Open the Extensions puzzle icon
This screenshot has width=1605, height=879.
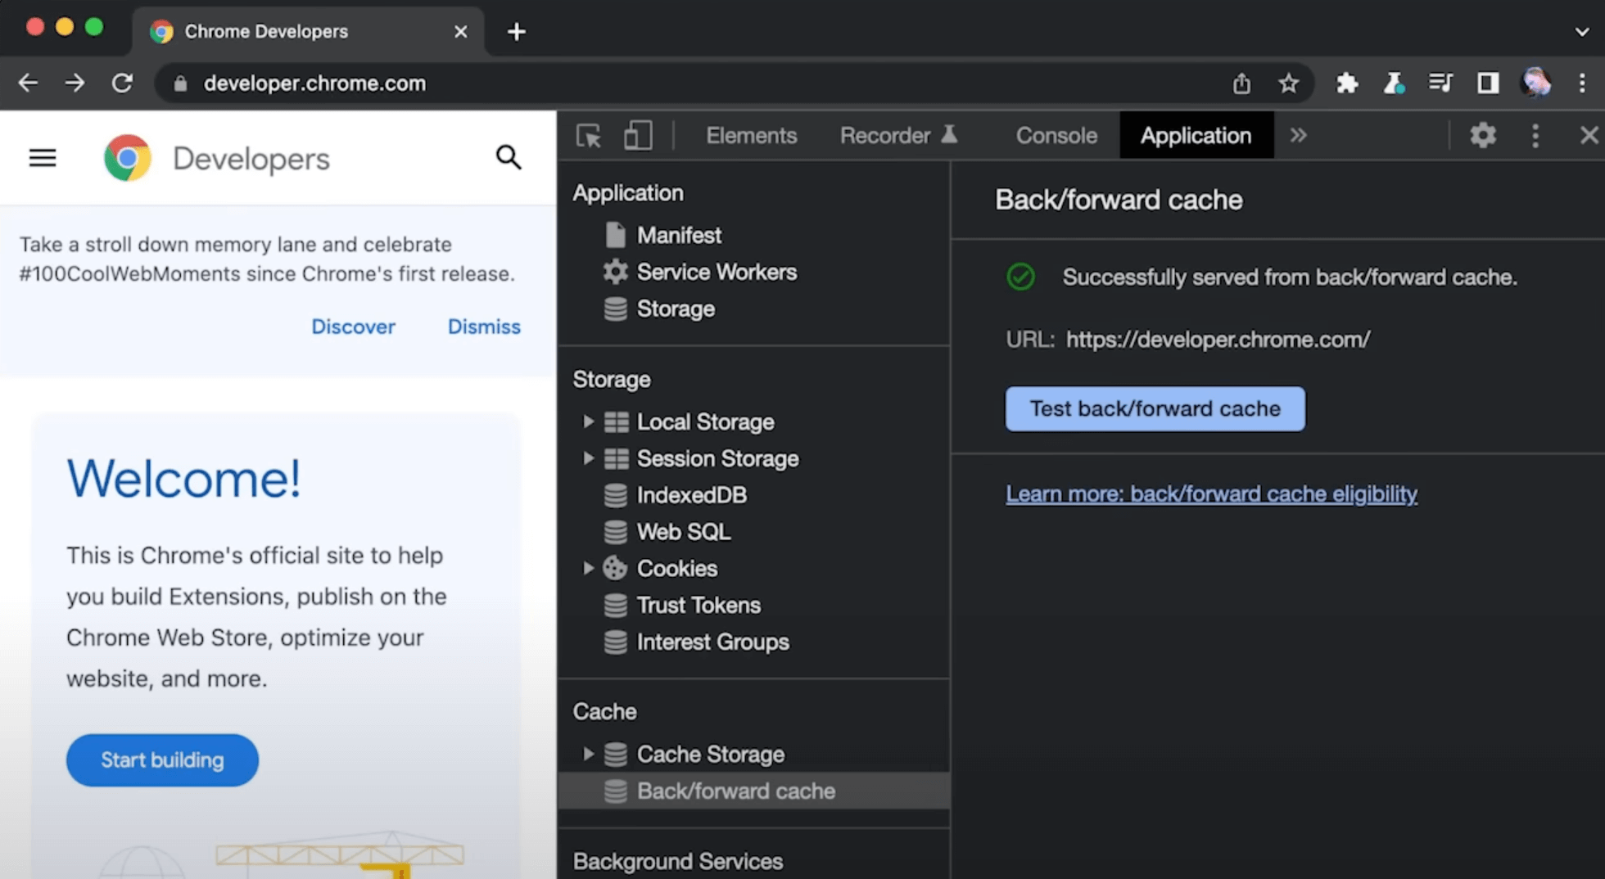(1346, 83)
